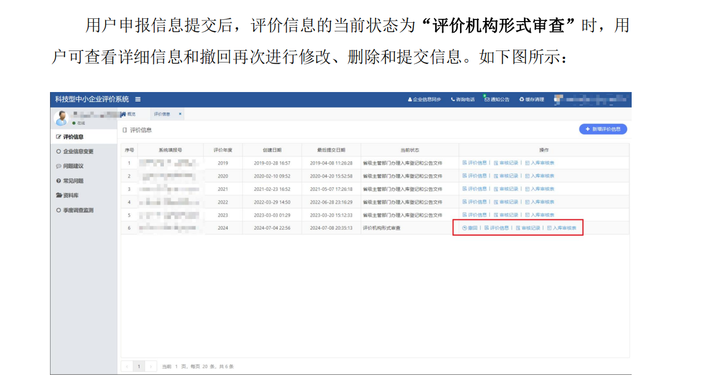Viewport: 720px width, 392px height.
Task: Open 问题建议 in the sidebar
Action: [x=73, y=166]
